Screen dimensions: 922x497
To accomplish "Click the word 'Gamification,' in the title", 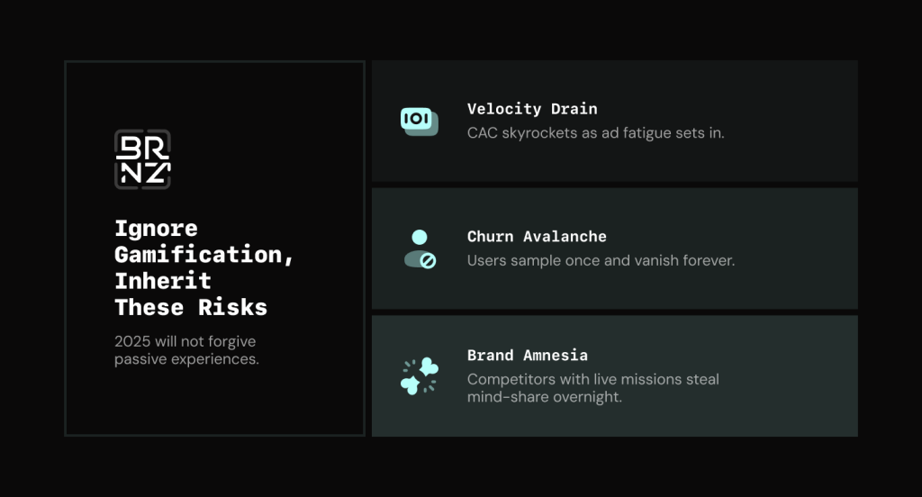I will (x=204, y=255).
